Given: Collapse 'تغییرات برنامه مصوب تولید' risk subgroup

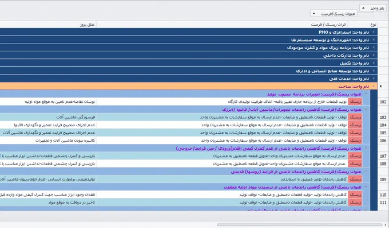Looking at the screenshot, I should 366,94.
